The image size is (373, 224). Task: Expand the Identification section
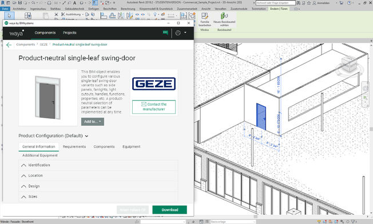[x=98, y=165]
